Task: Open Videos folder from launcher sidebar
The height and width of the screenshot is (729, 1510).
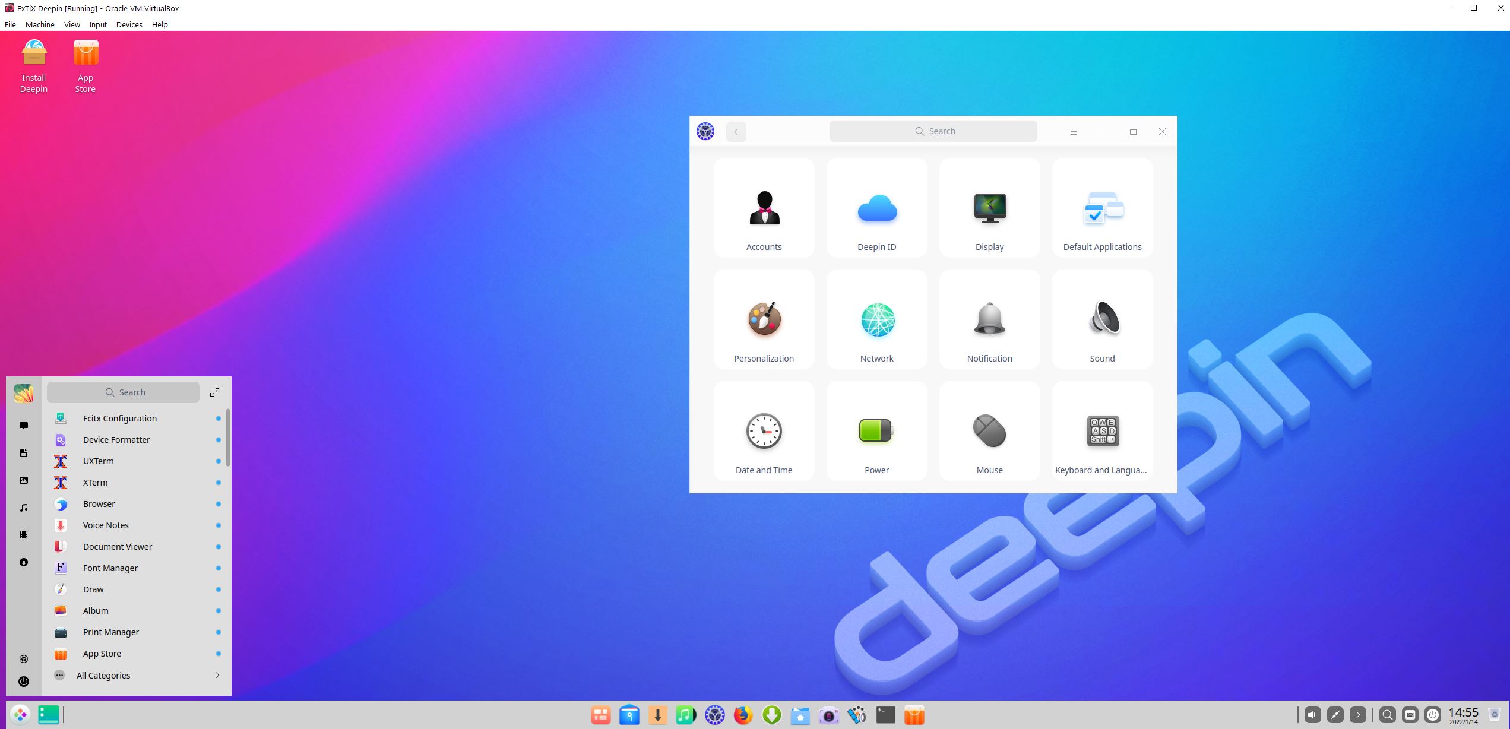Action: tap(24, 535)
